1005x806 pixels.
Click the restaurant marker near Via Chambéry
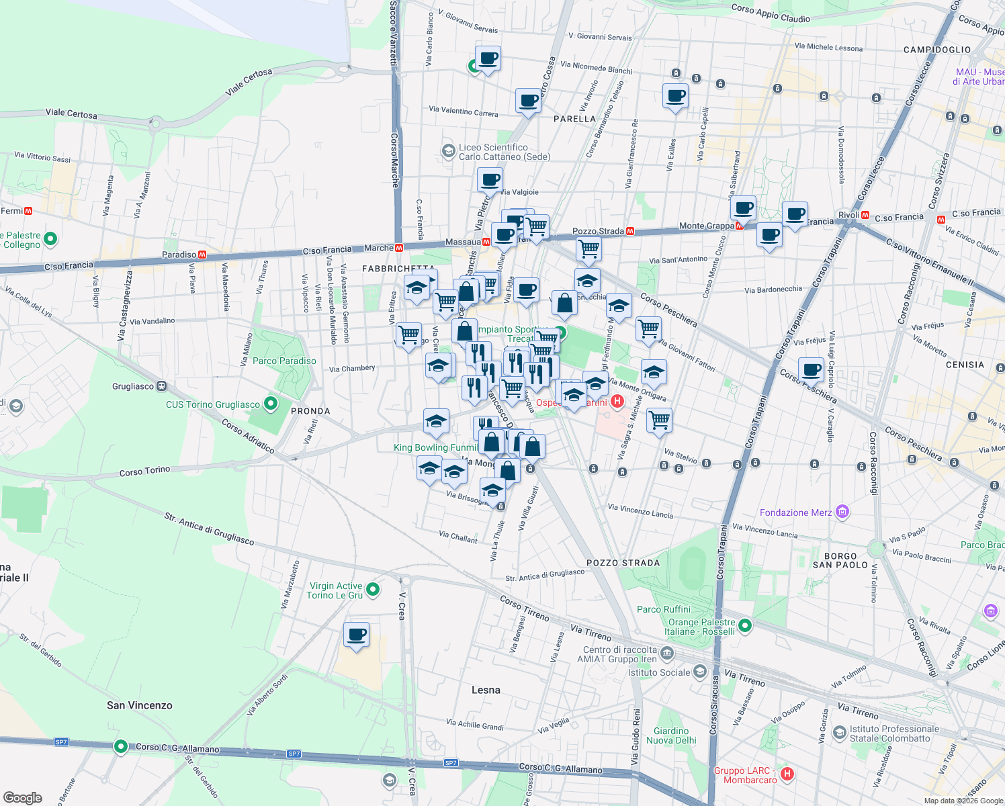pyautogui.click(x=474, y=389)
